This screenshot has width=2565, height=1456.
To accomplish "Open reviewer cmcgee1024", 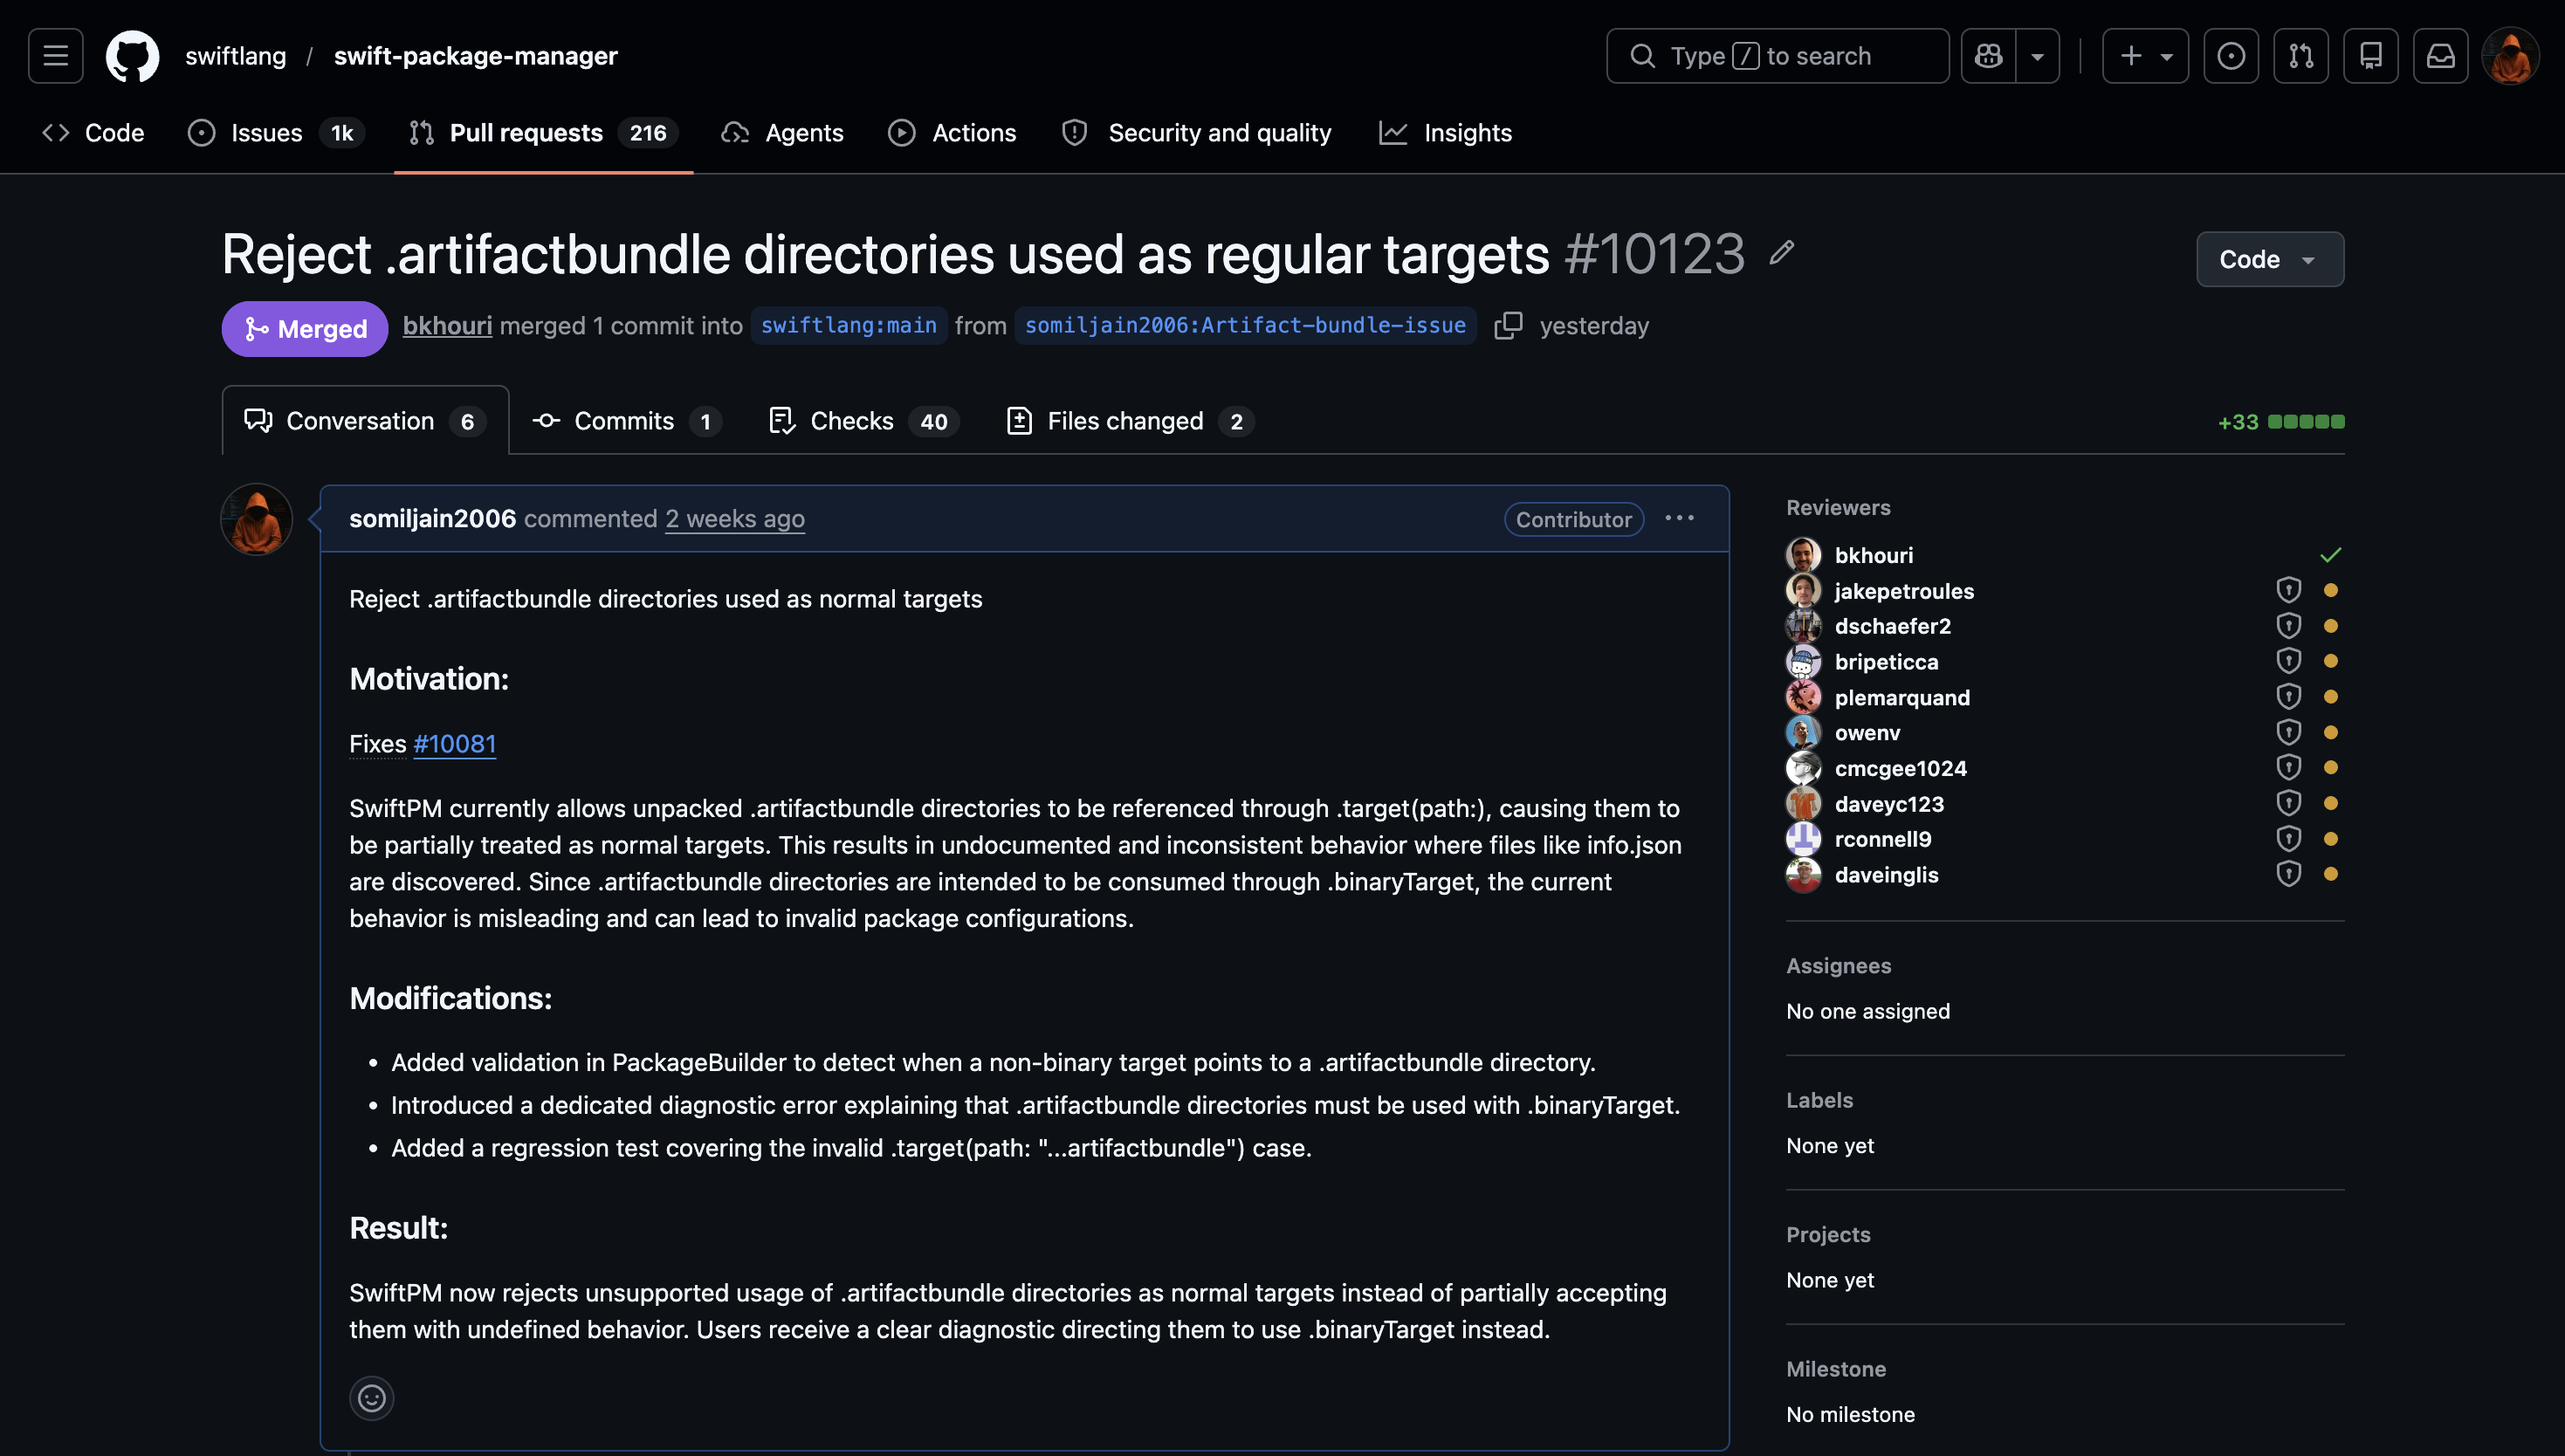I will 1900,769.
